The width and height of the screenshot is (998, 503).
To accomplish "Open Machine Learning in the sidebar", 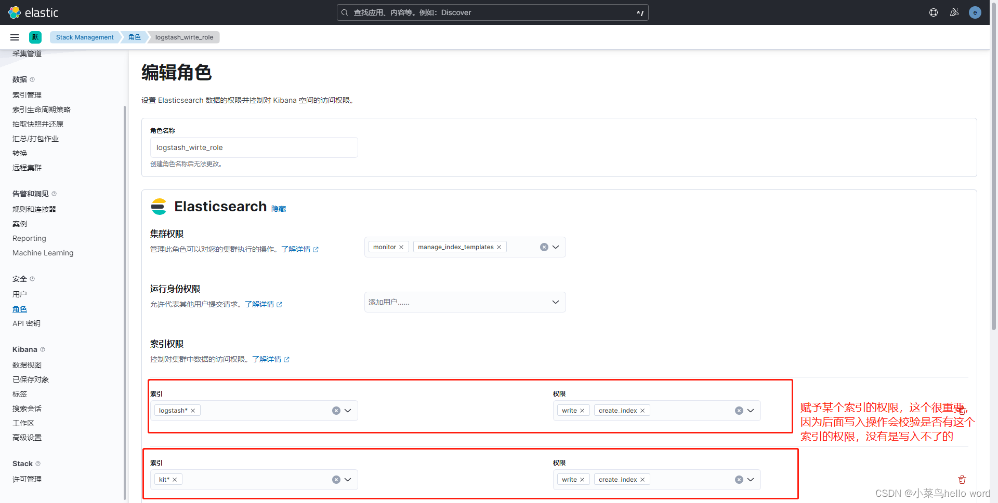I will [43, 253].
